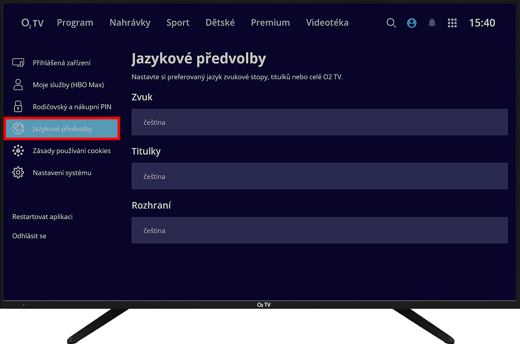Screen dimensions: 520x344
Task: Click the Nastavení systému gear icon
Action: pyautogui.click(x=18, y=173)
